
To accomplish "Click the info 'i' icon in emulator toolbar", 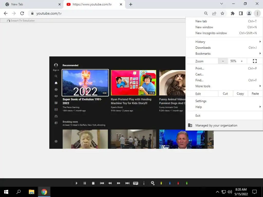I will click(x=144, y=183).
